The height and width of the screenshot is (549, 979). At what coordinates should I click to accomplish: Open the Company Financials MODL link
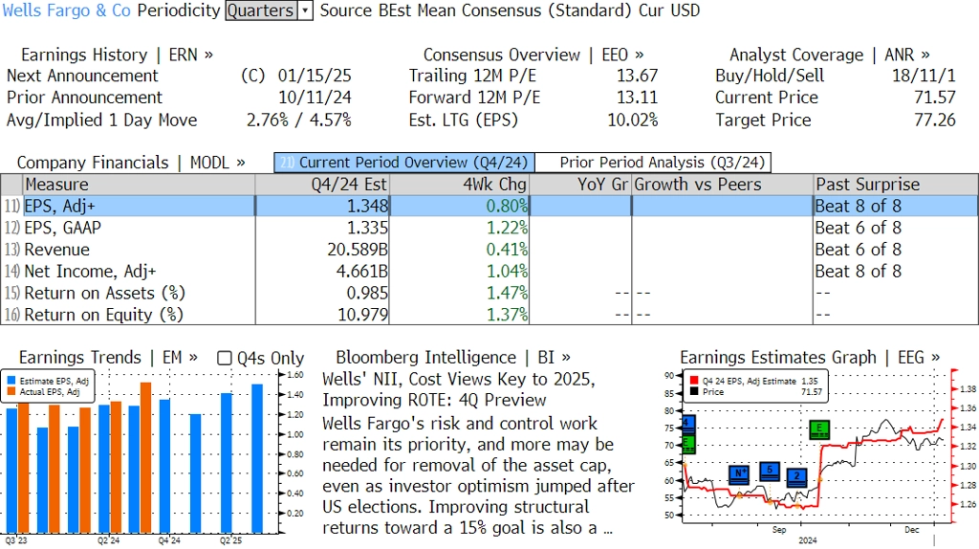[x=131, y=163]
